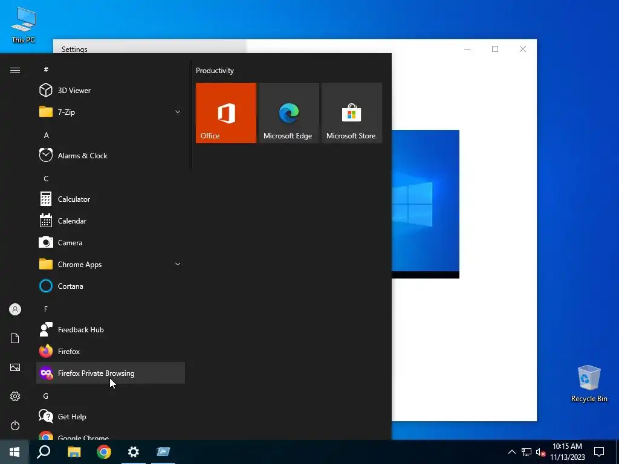619x464 pixels.
Task: Open Settings gear in Start sidebar
Action: 15,396
